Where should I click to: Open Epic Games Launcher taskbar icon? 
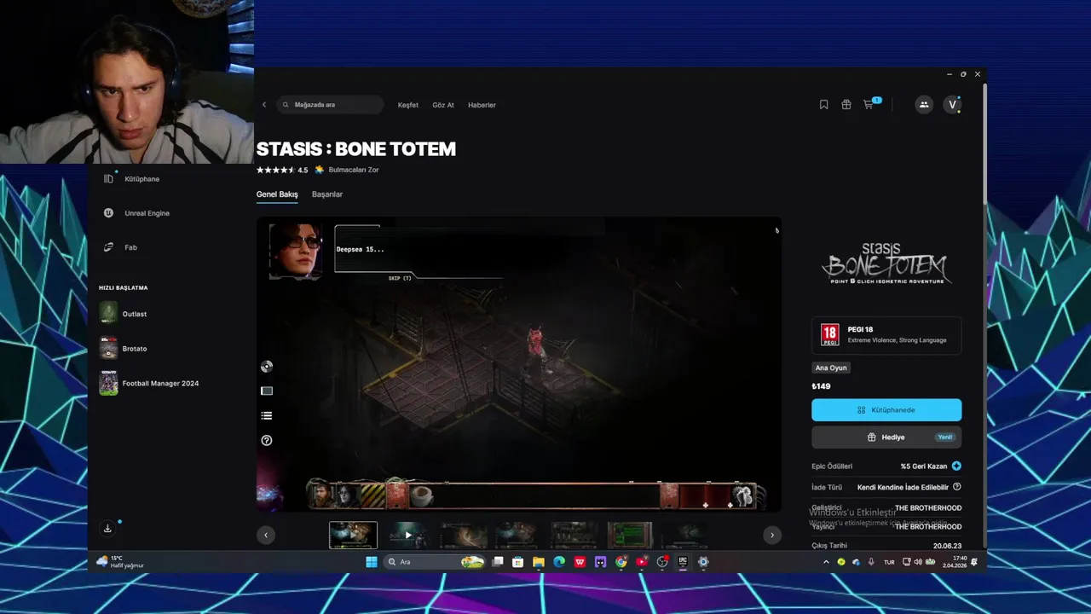pyautogui.click(x=683, y=562)
